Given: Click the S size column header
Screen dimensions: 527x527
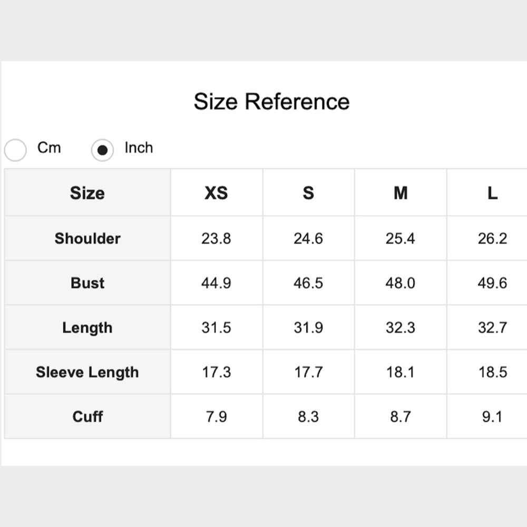Looking at the screenshot, I should 308,193.
